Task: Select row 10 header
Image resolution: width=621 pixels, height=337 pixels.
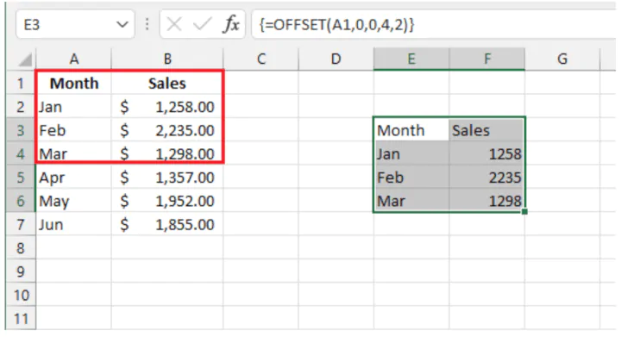Action: [x=21, y=295]
